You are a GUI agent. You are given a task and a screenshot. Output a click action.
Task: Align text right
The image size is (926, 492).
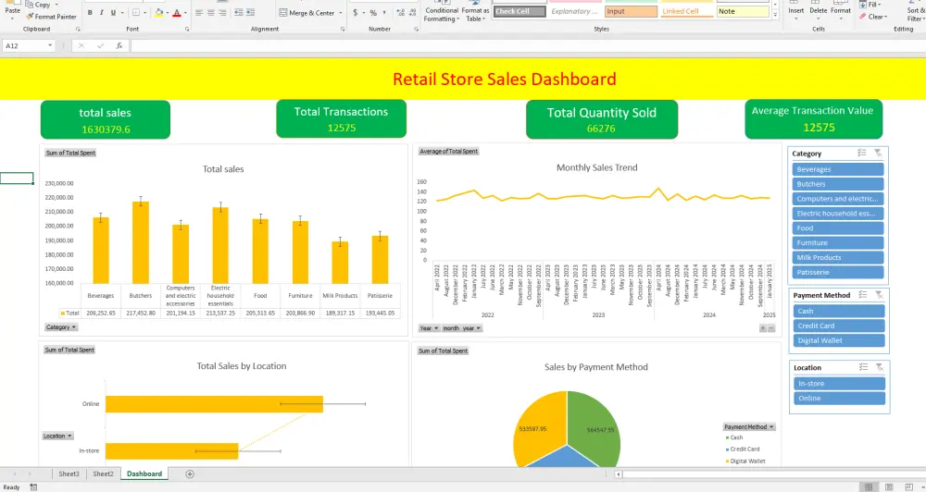[x=222, y=12]
